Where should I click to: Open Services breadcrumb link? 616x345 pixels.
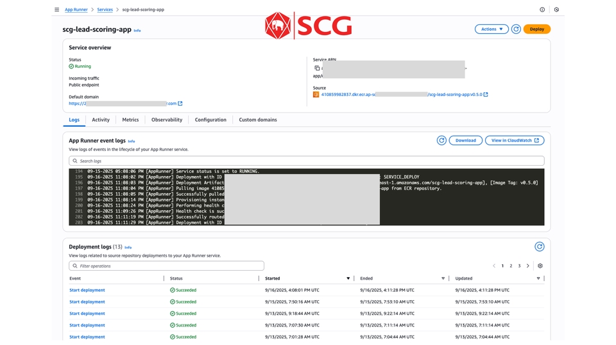[x=105, y=10]
